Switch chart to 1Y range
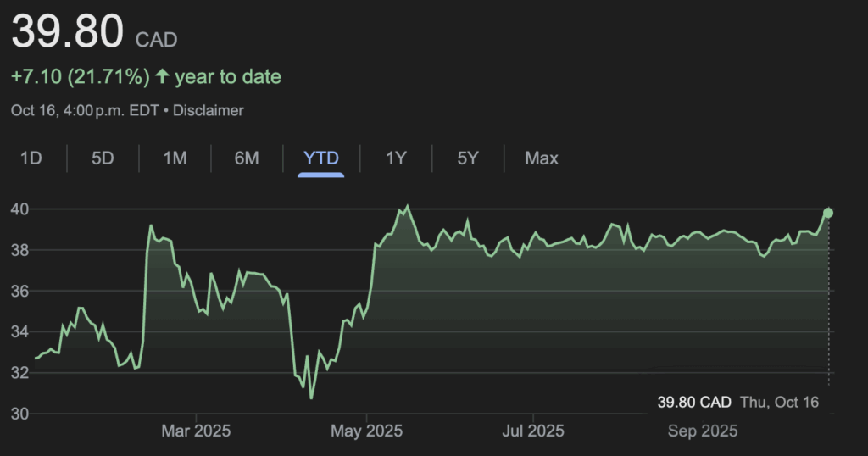This screenshot has width=868, height=456. point(396,158)
